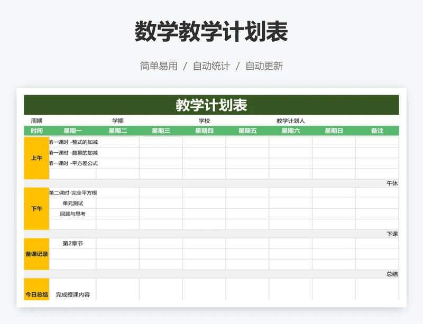Select the yellow 下午 row header
The image size is (423, 324).
coord(36,209)
